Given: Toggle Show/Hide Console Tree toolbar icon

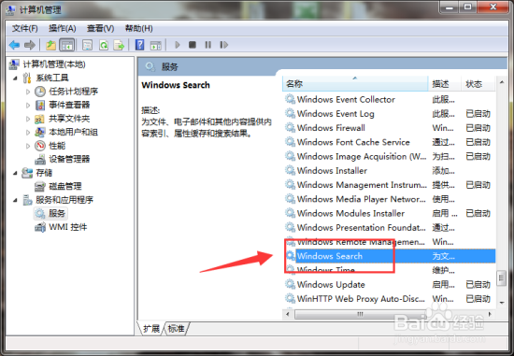Looking at the screenshot, I should click(x=67, y=45).
